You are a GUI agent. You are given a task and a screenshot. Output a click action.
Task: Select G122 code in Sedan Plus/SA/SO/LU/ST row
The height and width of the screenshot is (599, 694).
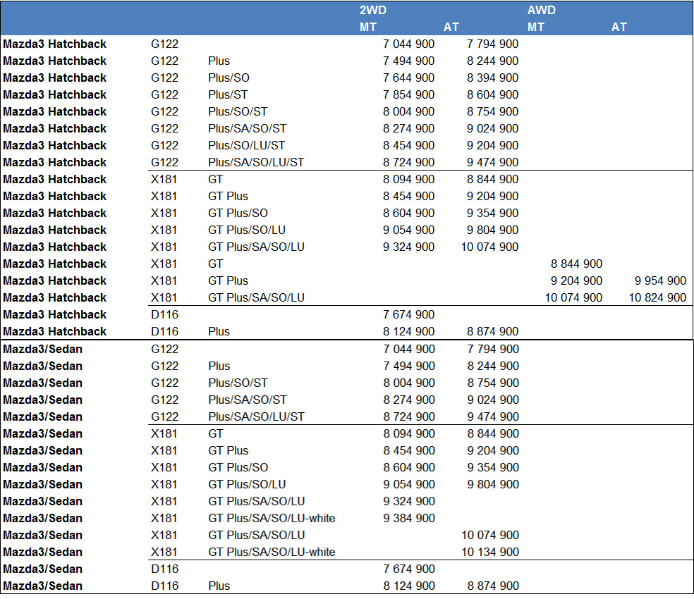[x=164, y=416]
